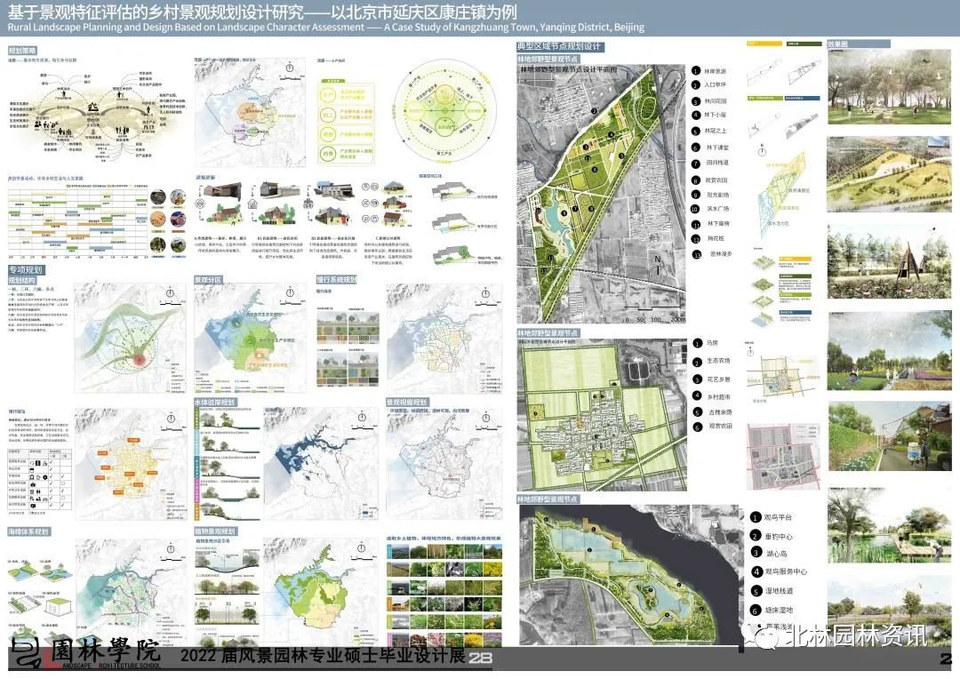
Task: Click the N north arrow on triangular site plan
Action: tap(658, 265)
